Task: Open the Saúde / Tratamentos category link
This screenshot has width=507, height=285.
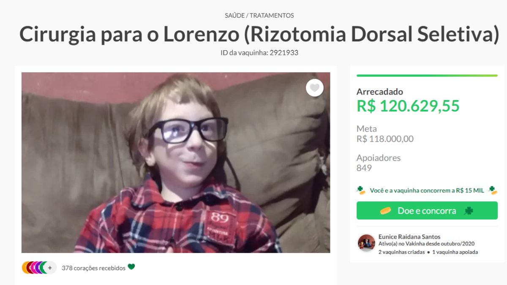Action: click(x=259, y=16)
